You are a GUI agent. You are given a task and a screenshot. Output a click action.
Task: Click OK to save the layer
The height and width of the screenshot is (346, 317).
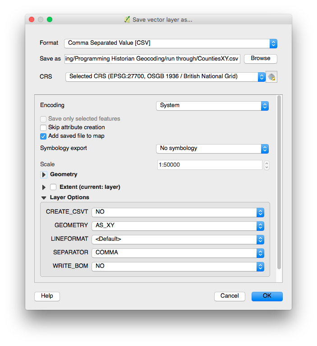pyautogui.click(x=267, y=296)
